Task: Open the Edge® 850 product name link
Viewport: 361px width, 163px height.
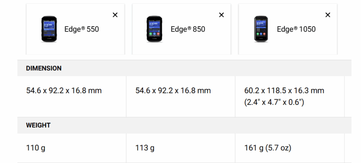Action: (188, 29)
